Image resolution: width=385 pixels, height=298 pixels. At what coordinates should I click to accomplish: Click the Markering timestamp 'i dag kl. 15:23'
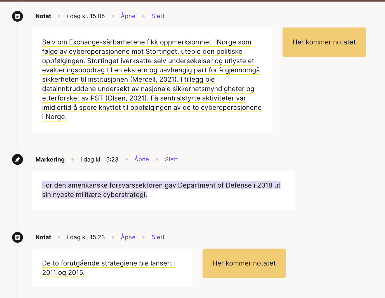tap(99, 159)
